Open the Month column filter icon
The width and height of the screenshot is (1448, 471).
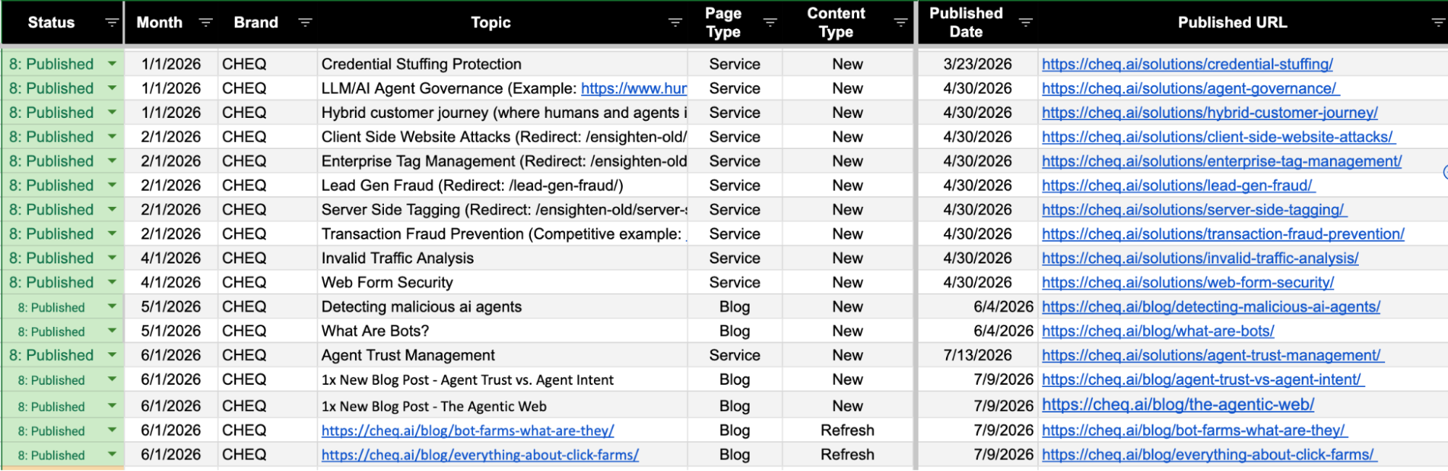[206, 22]
